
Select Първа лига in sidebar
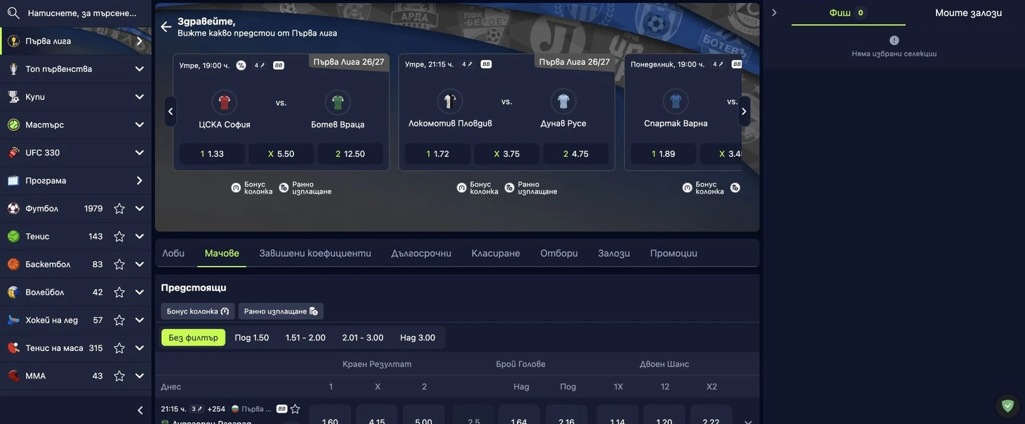[x=76, y=41]
